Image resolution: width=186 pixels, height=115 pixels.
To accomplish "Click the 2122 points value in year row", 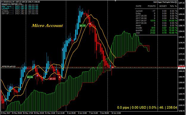I will 153,33.
